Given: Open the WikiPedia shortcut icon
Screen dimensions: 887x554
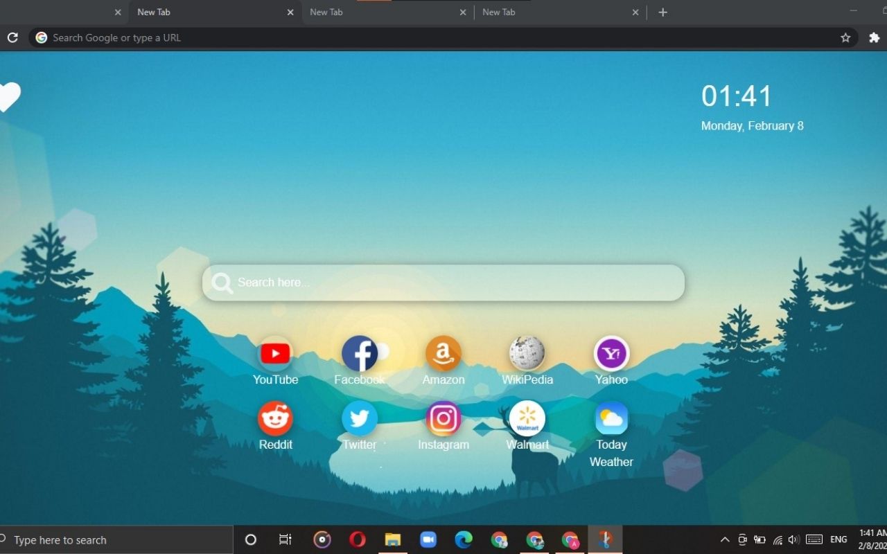Looking at the screenshot, I should (527, 354).
